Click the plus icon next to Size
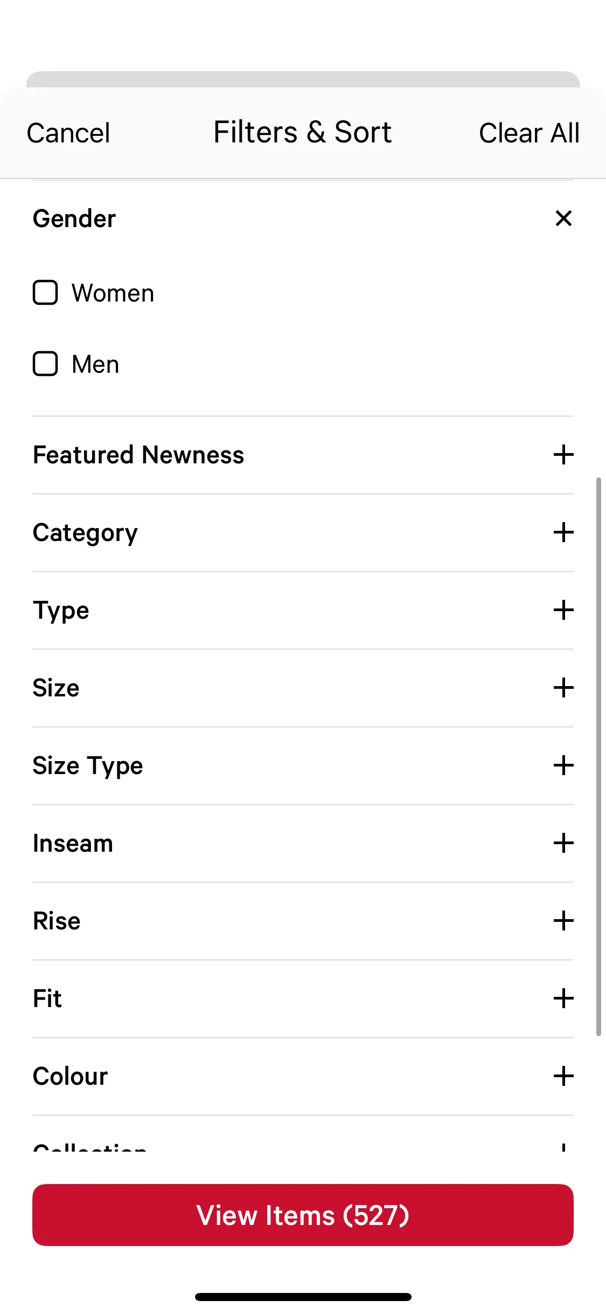 [563, 688]
